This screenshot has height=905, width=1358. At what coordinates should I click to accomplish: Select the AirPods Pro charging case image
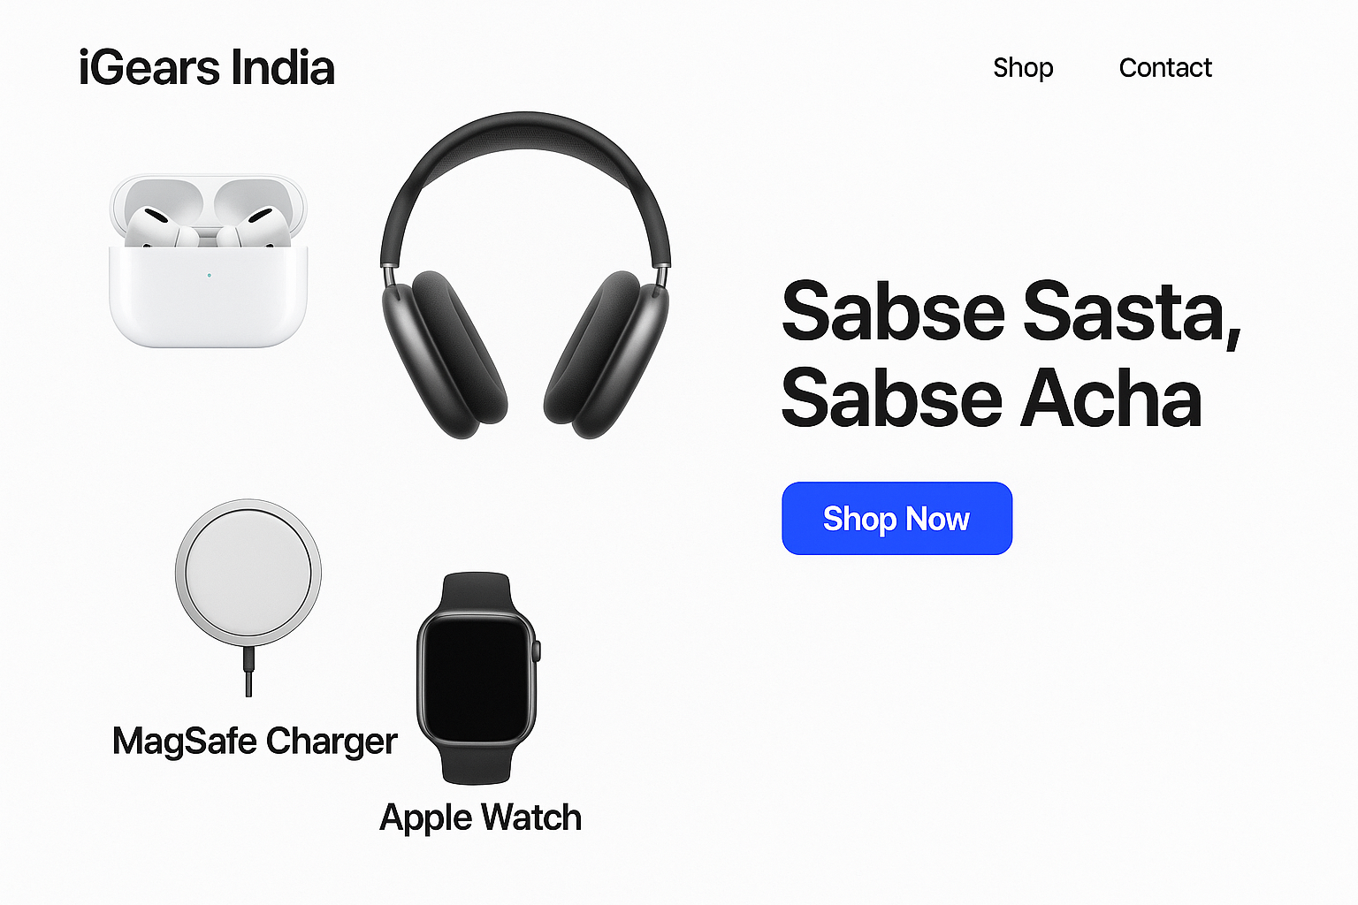coord(208,261)
